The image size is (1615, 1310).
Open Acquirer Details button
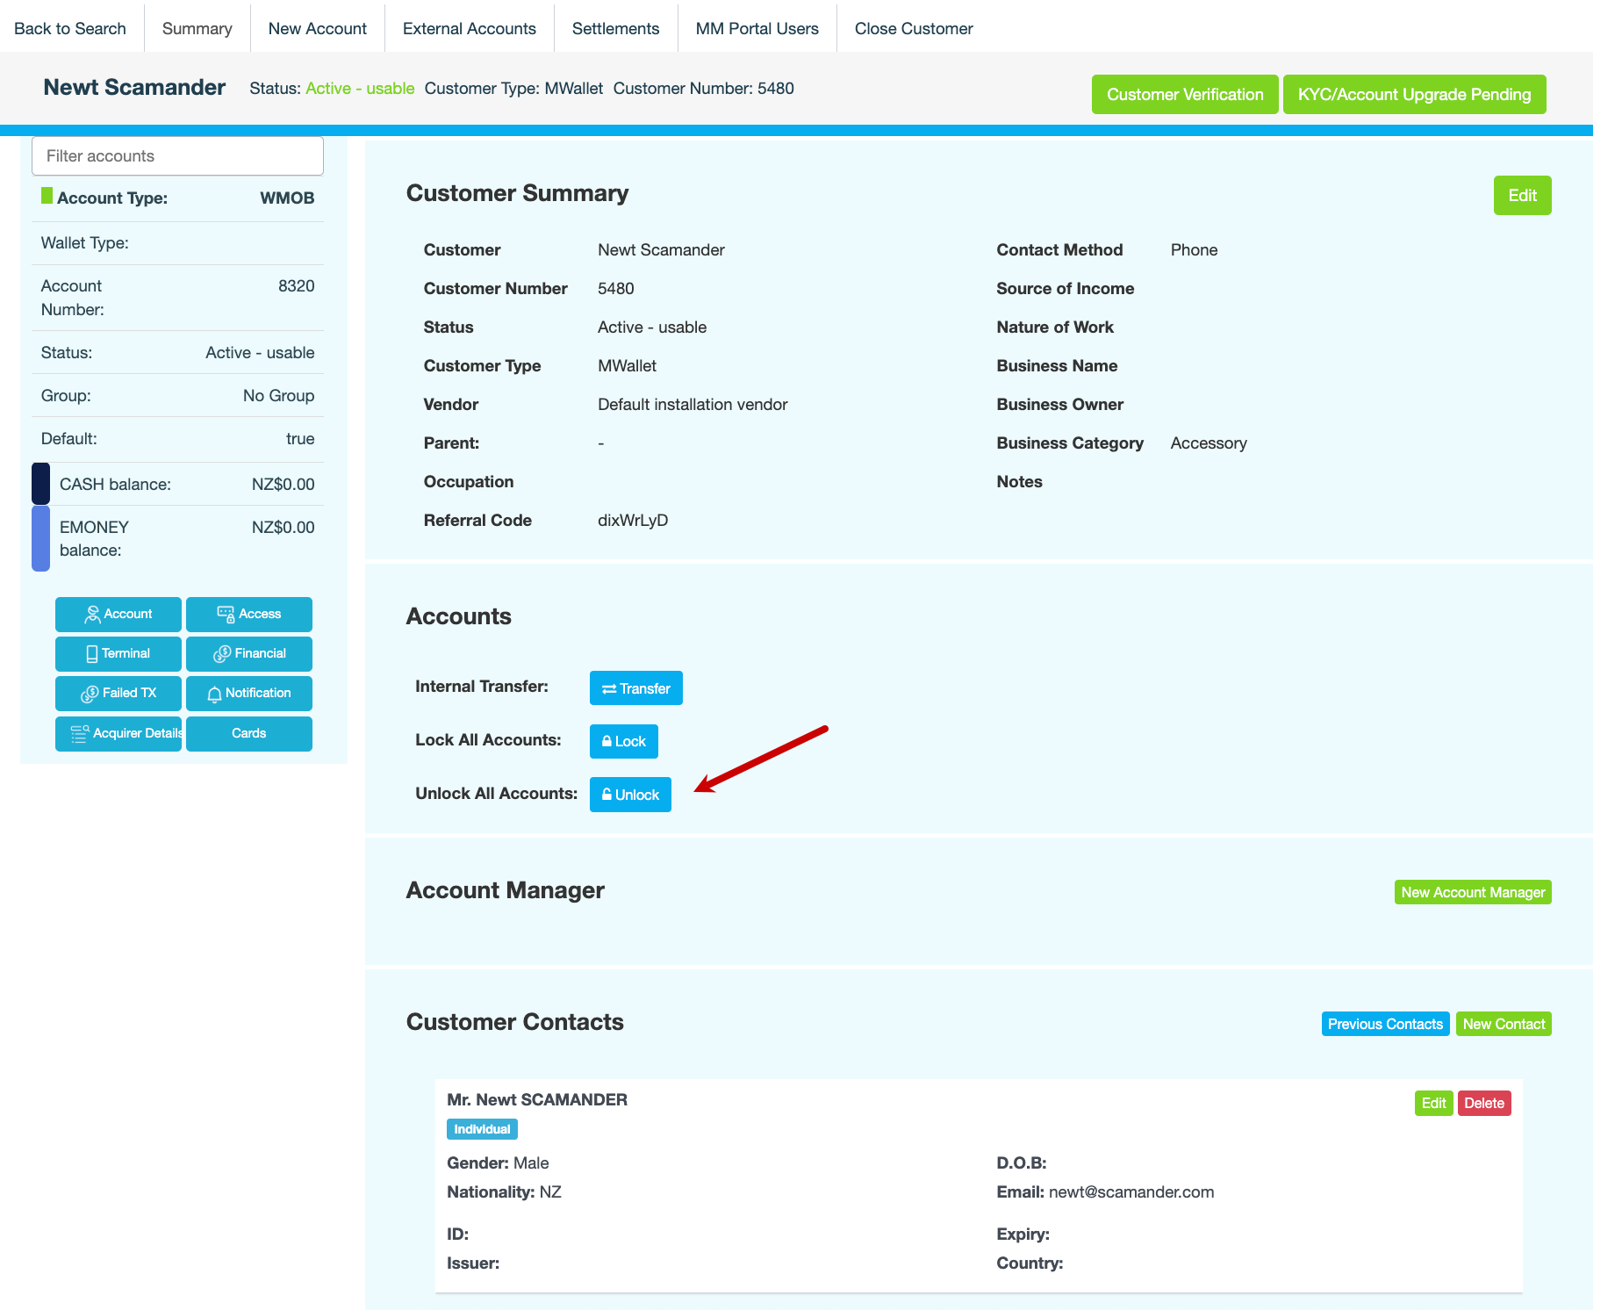118,734
